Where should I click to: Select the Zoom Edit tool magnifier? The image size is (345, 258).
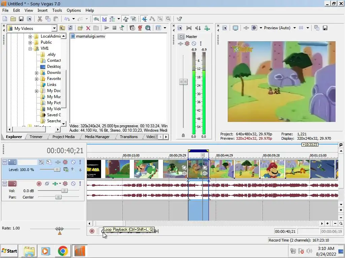pos(168,19)
